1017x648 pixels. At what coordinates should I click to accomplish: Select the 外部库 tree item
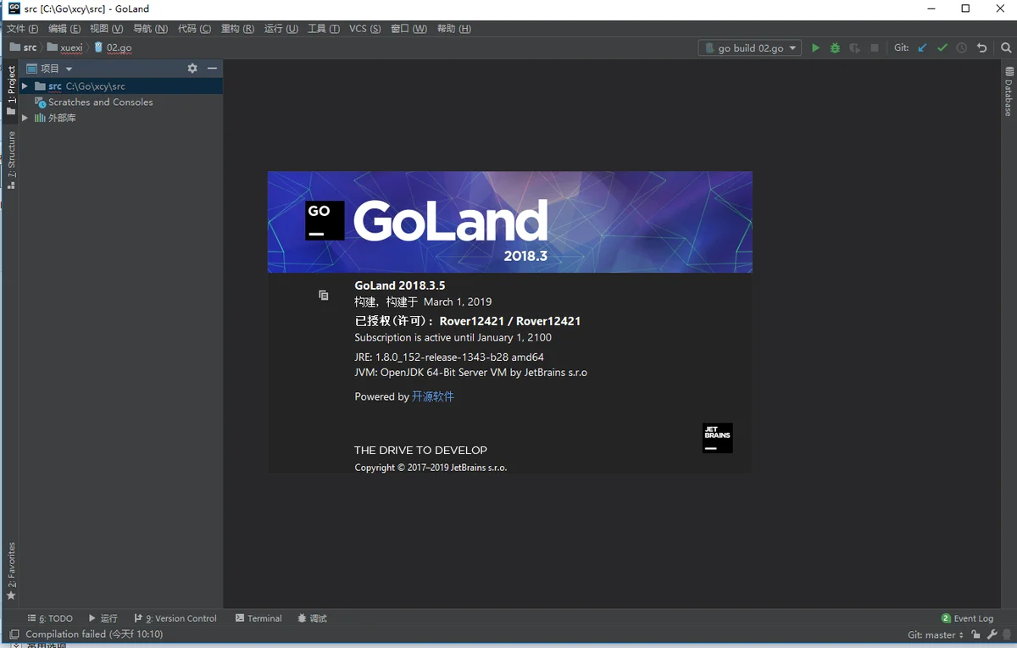[62, 118]
